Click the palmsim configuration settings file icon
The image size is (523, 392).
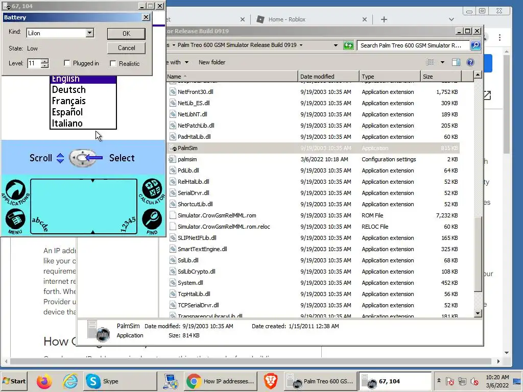pos(173,159)
